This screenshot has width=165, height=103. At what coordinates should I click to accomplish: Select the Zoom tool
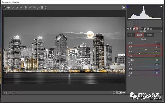(5, 8)
